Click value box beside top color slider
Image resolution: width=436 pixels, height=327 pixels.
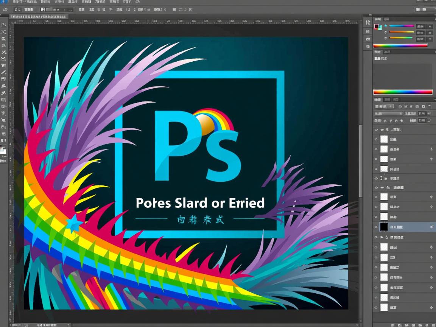pos(420,26)
